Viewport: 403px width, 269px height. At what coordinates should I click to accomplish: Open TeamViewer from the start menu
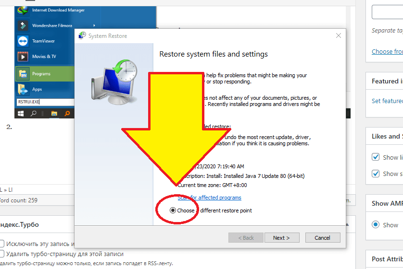click(23, 41)
